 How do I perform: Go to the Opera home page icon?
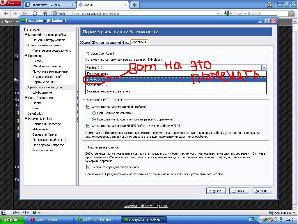(45, 13)
